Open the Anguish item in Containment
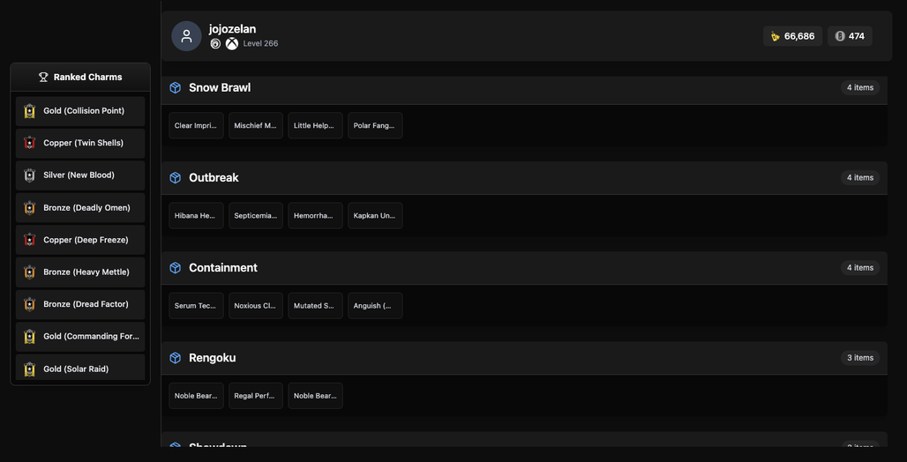Viewport: 907px width, 462px height. pos(375,306)
